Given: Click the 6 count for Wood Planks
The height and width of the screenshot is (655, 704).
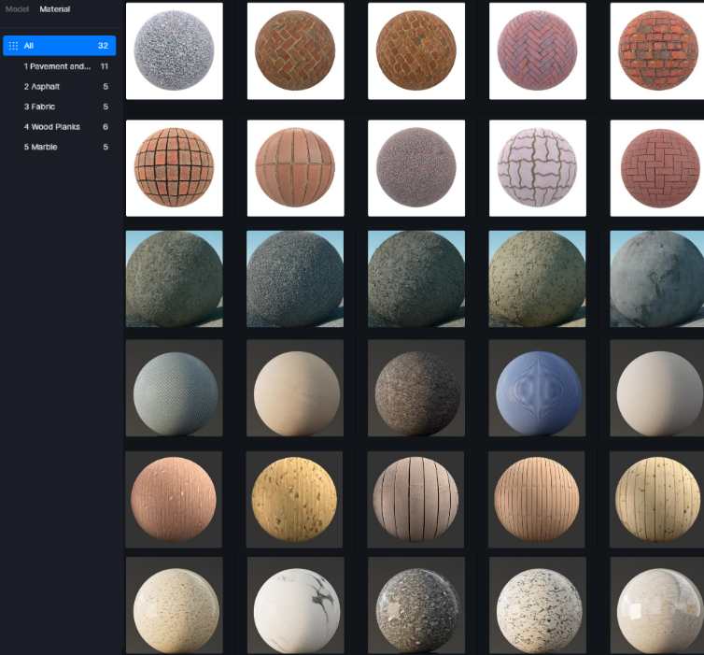Looking at the screenshot, I should [x=106, y=127].
